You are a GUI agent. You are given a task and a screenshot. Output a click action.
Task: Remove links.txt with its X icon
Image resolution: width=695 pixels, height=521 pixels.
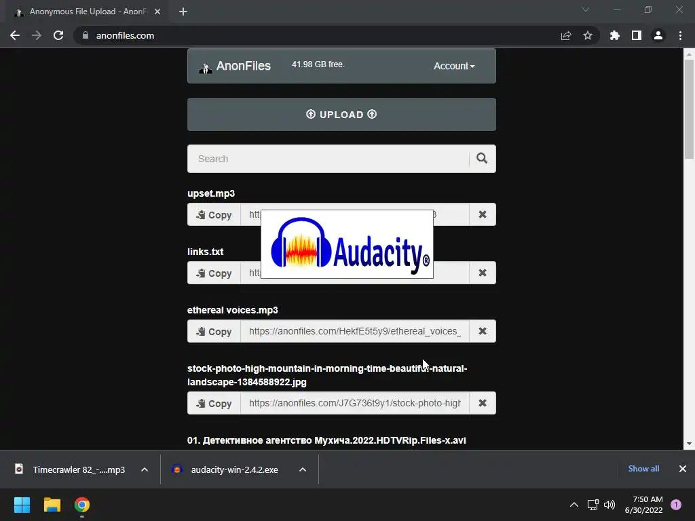pos(483,273)
